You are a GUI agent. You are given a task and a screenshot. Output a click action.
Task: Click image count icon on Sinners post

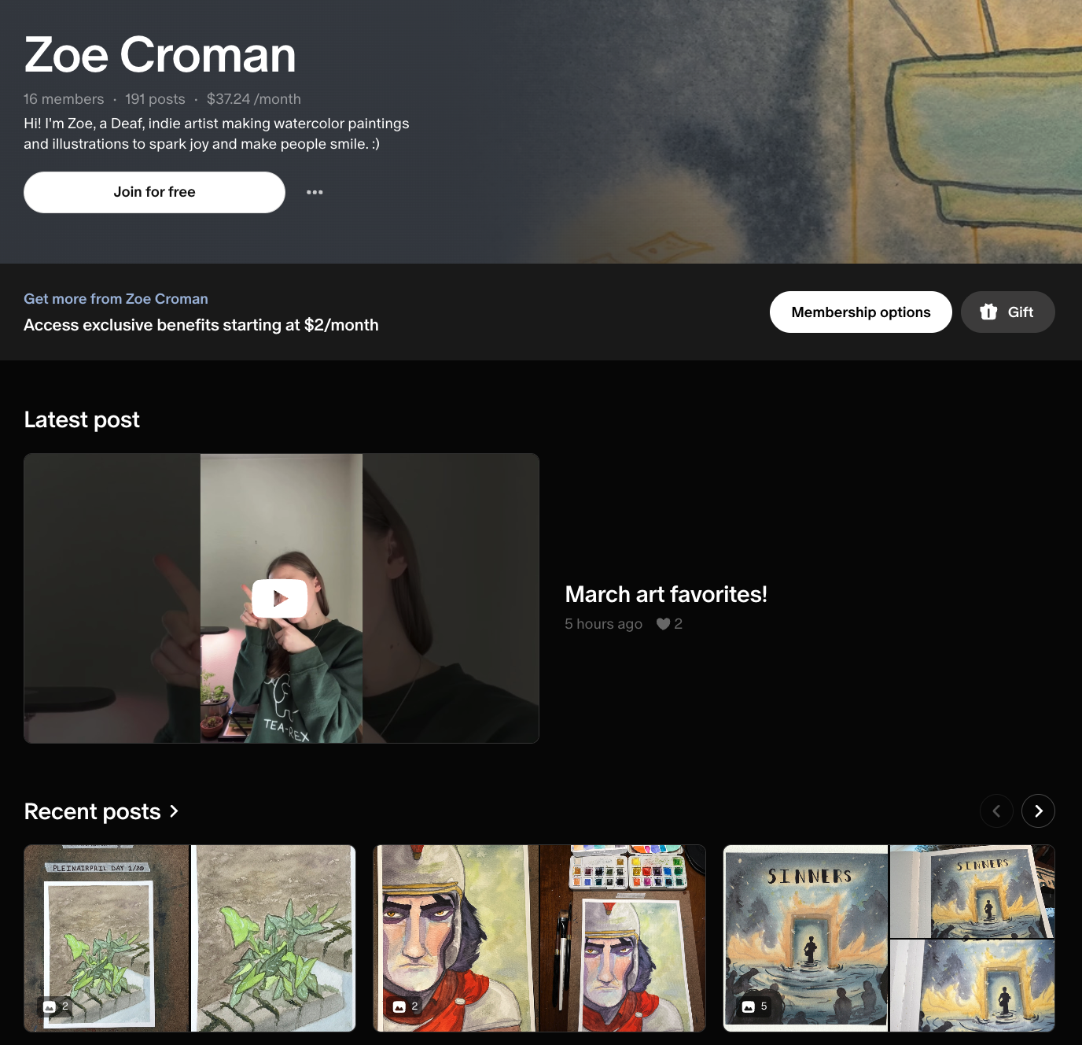coord(749,1006)
